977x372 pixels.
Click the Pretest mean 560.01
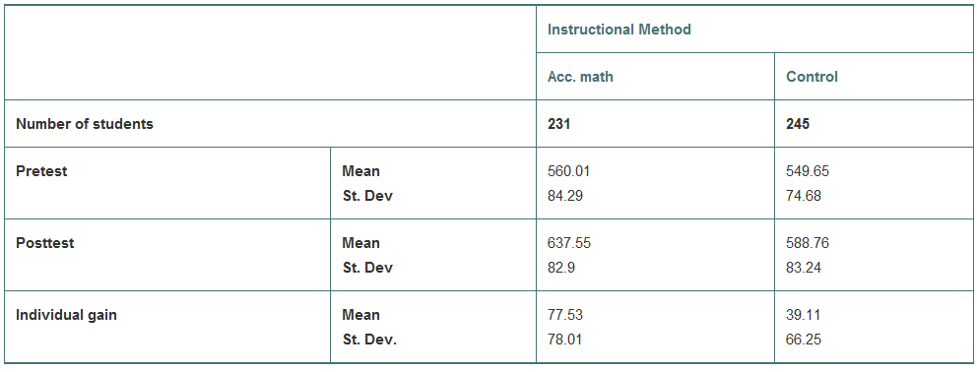569,171
